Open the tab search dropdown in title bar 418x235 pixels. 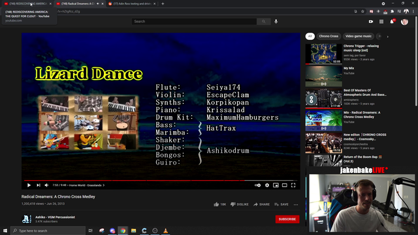383,4
